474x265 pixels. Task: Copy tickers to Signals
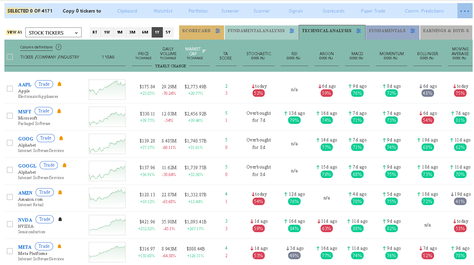pos(296,11)
